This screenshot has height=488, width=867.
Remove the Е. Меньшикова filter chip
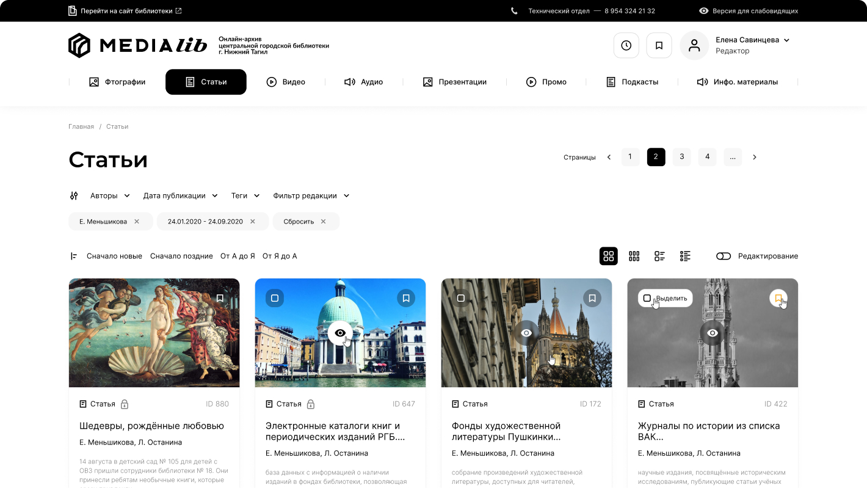coord(137,221)
